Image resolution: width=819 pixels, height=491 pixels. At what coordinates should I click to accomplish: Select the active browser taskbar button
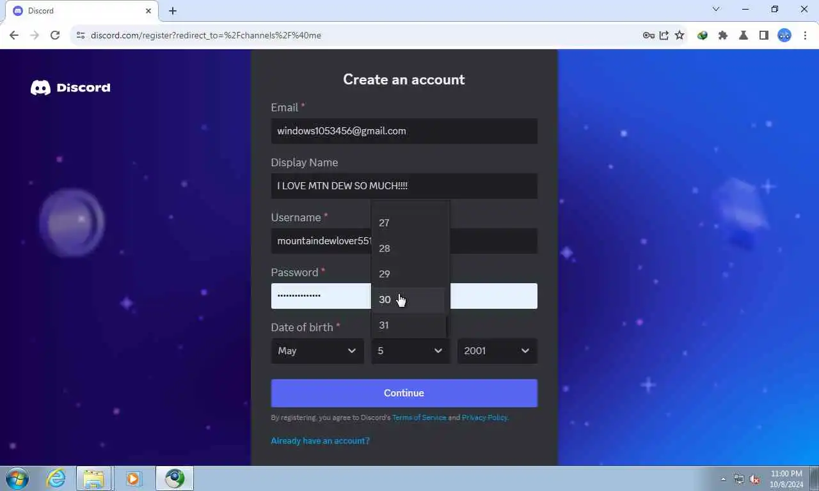coord(174,478)
